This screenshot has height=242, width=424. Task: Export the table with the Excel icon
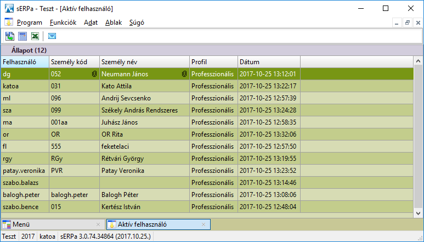point(35,36)
